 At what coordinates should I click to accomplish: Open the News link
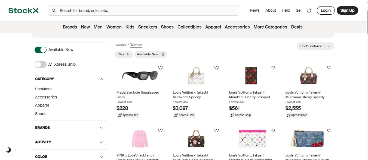255,10
